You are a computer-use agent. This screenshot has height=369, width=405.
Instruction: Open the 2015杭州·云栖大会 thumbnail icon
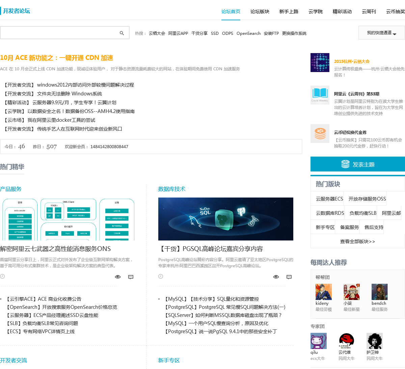(320, 63)
